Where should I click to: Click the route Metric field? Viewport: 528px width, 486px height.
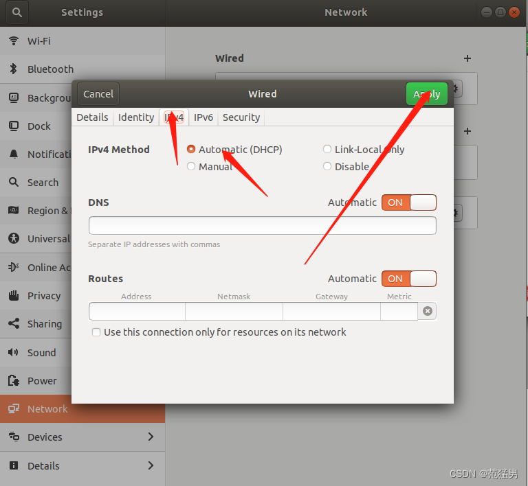(399, 311)
